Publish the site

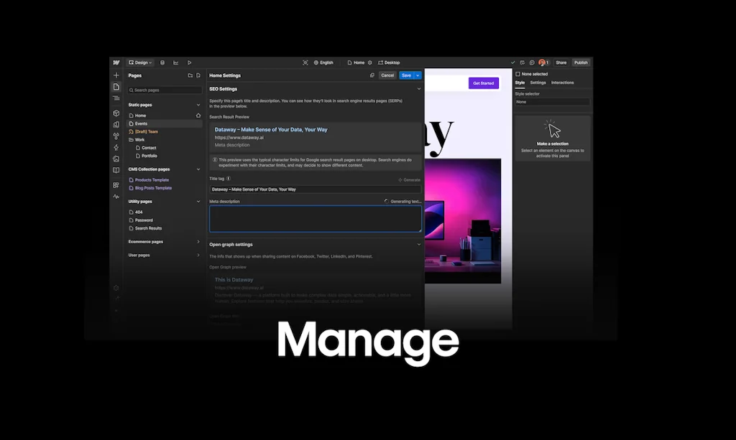coord(581,62)
